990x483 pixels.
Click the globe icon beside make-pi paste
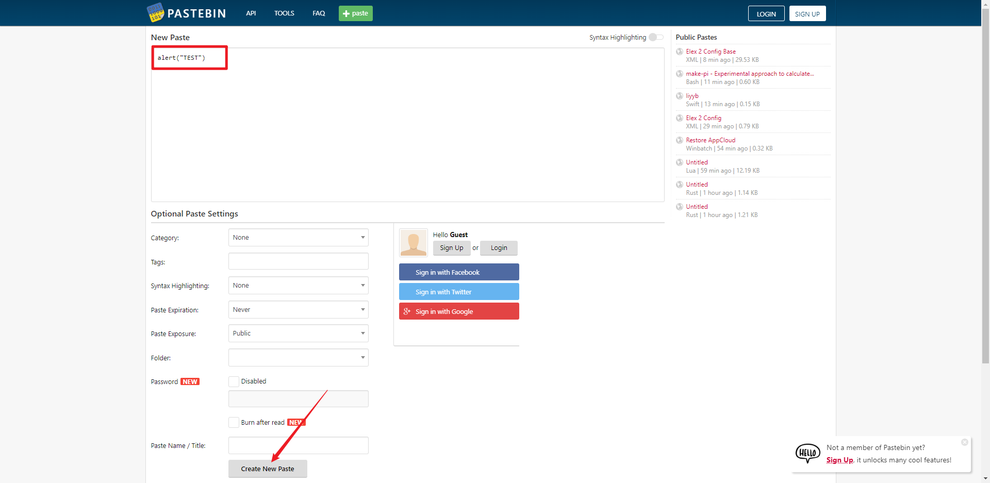680,74
